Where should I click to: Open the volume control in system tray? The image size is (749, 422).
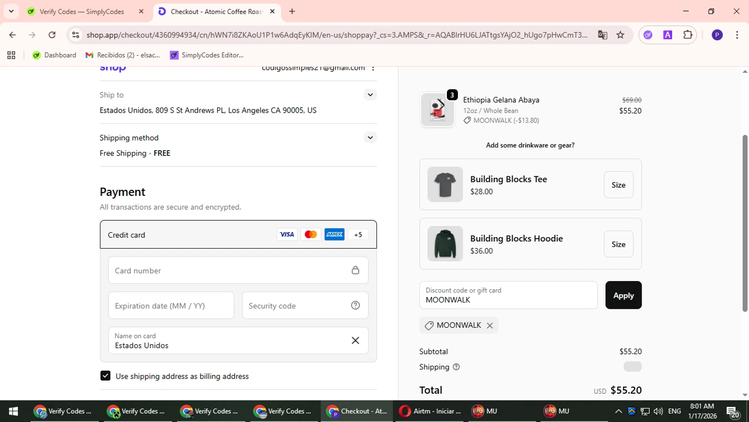(658, 411)
